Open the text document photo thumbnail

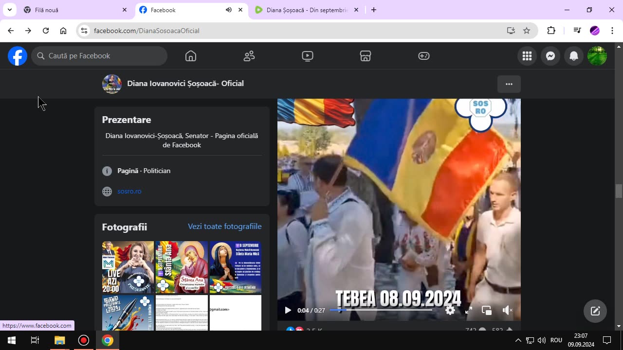(x=182, y=313)
